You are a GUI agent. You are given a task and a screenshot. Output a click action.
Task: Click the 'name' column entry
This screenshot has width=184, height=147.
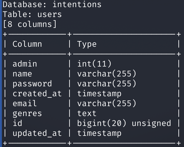[22, 74]
